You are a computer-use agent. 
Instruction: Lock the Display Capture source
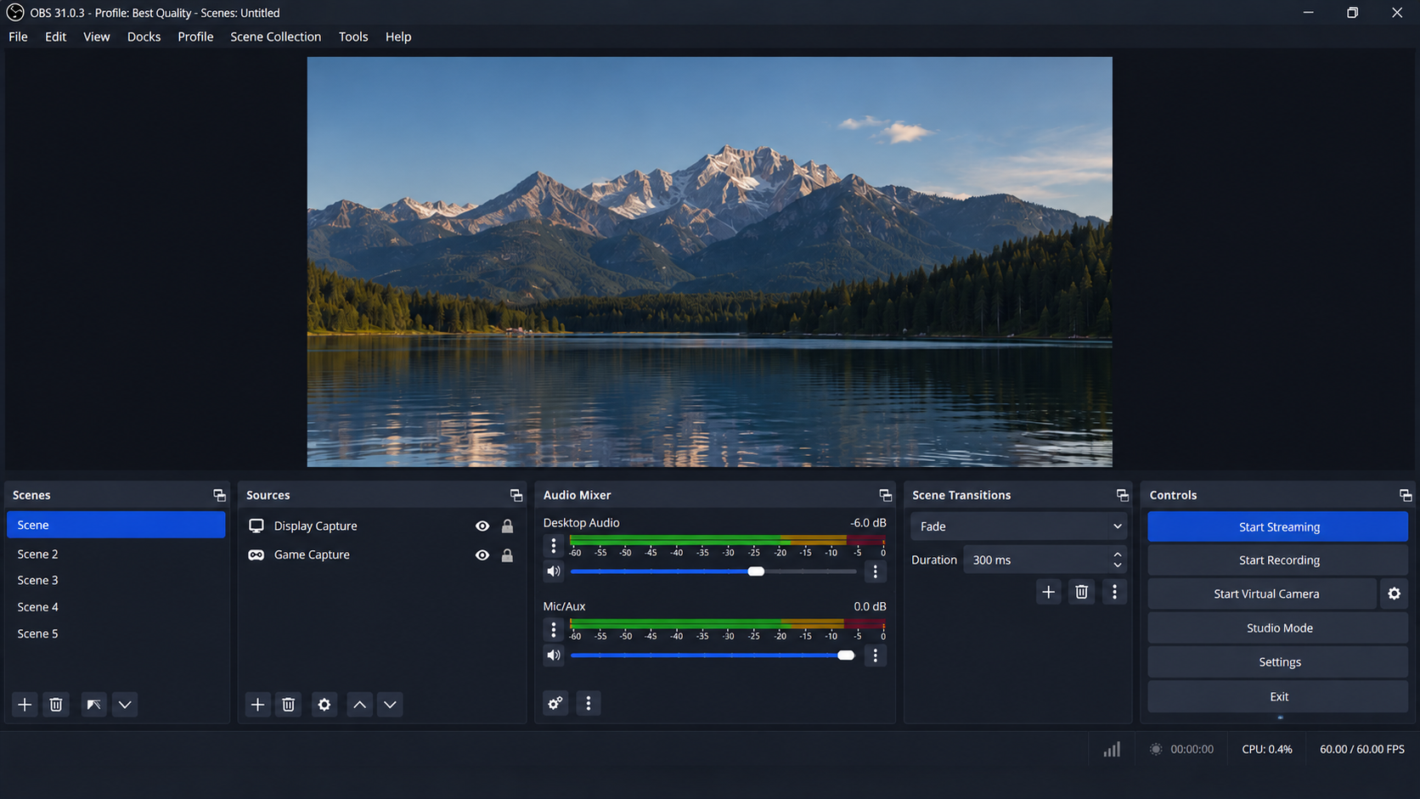coord(507,526)
